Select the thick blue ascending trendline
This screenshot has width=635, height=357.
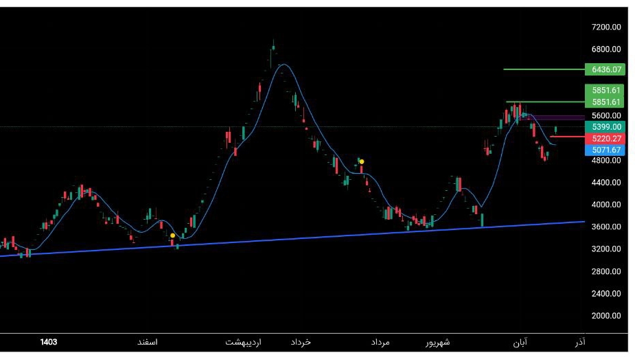pos(292,239)
